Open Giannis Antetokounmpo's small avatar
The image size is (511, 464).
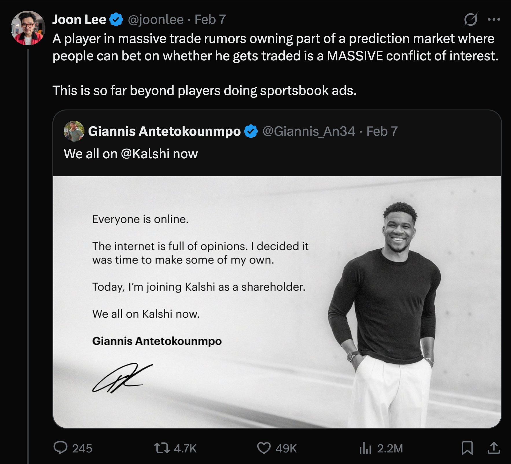[x=74, y=131]
